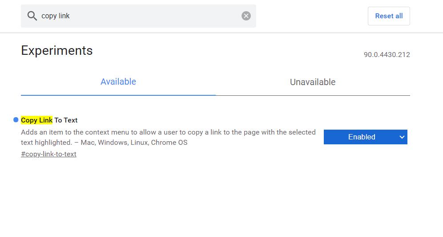443x237 pixels.
Task: Switch to the Available tab
Action: coord(118,82)
